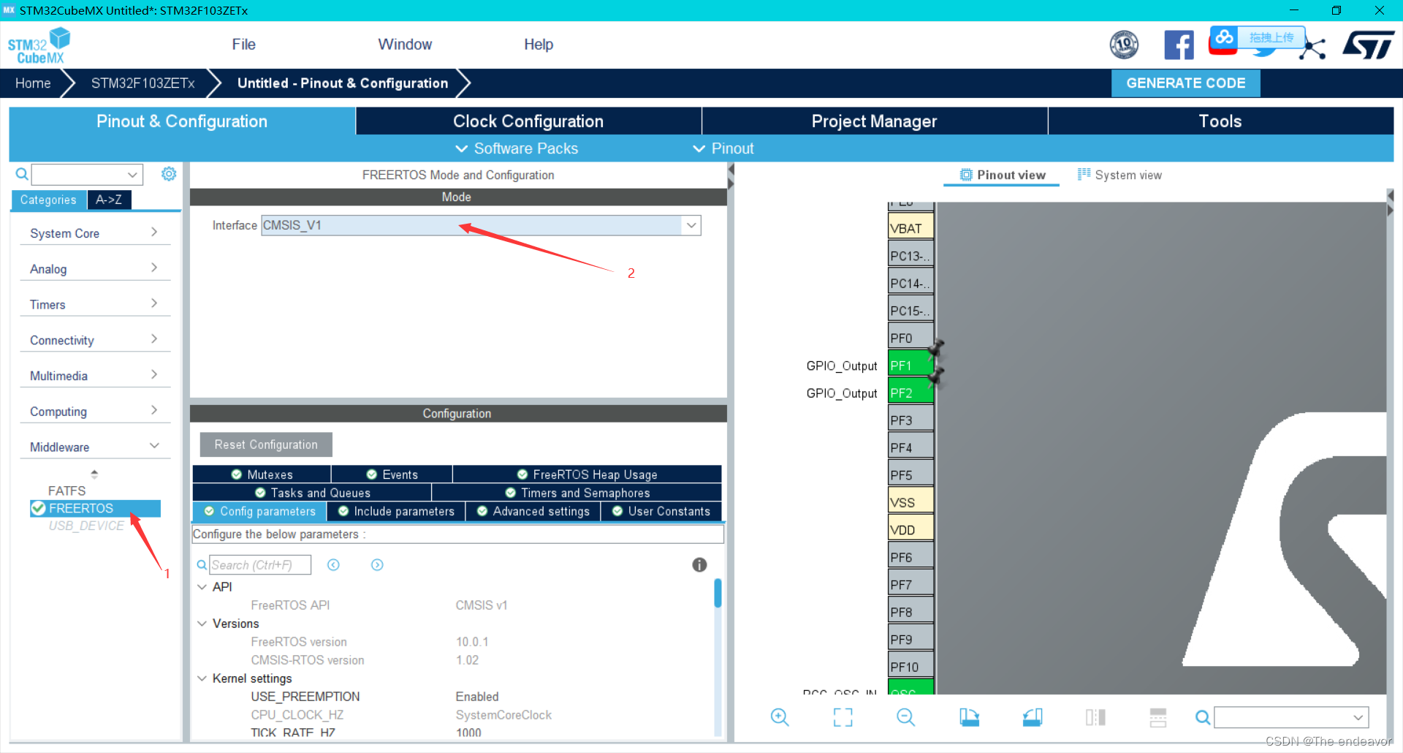This screenshot has height=753, width=1403.
Task: Switch to the Tools tab
Action: pos(1220,121)
